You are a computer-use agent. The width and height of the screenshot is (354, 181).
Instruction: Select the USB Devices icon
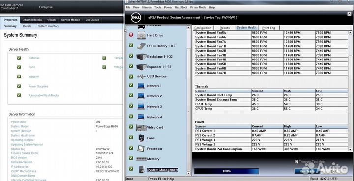[x=141, y=76]
